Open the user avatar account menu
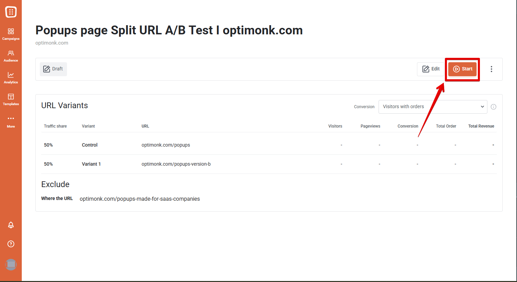The image size is (517, 282). pos(11,265)
